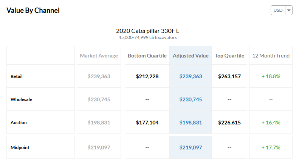Screen dimensions: 299x163
Task: Click Wholesale market average $230,745 in gray
Action: pos(99,99)
